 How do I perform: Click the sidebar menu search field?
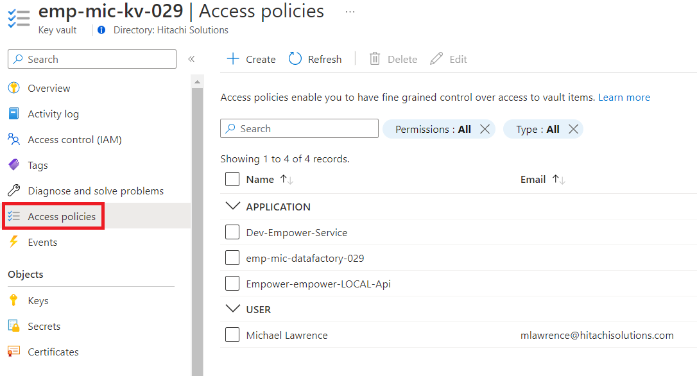92,59
